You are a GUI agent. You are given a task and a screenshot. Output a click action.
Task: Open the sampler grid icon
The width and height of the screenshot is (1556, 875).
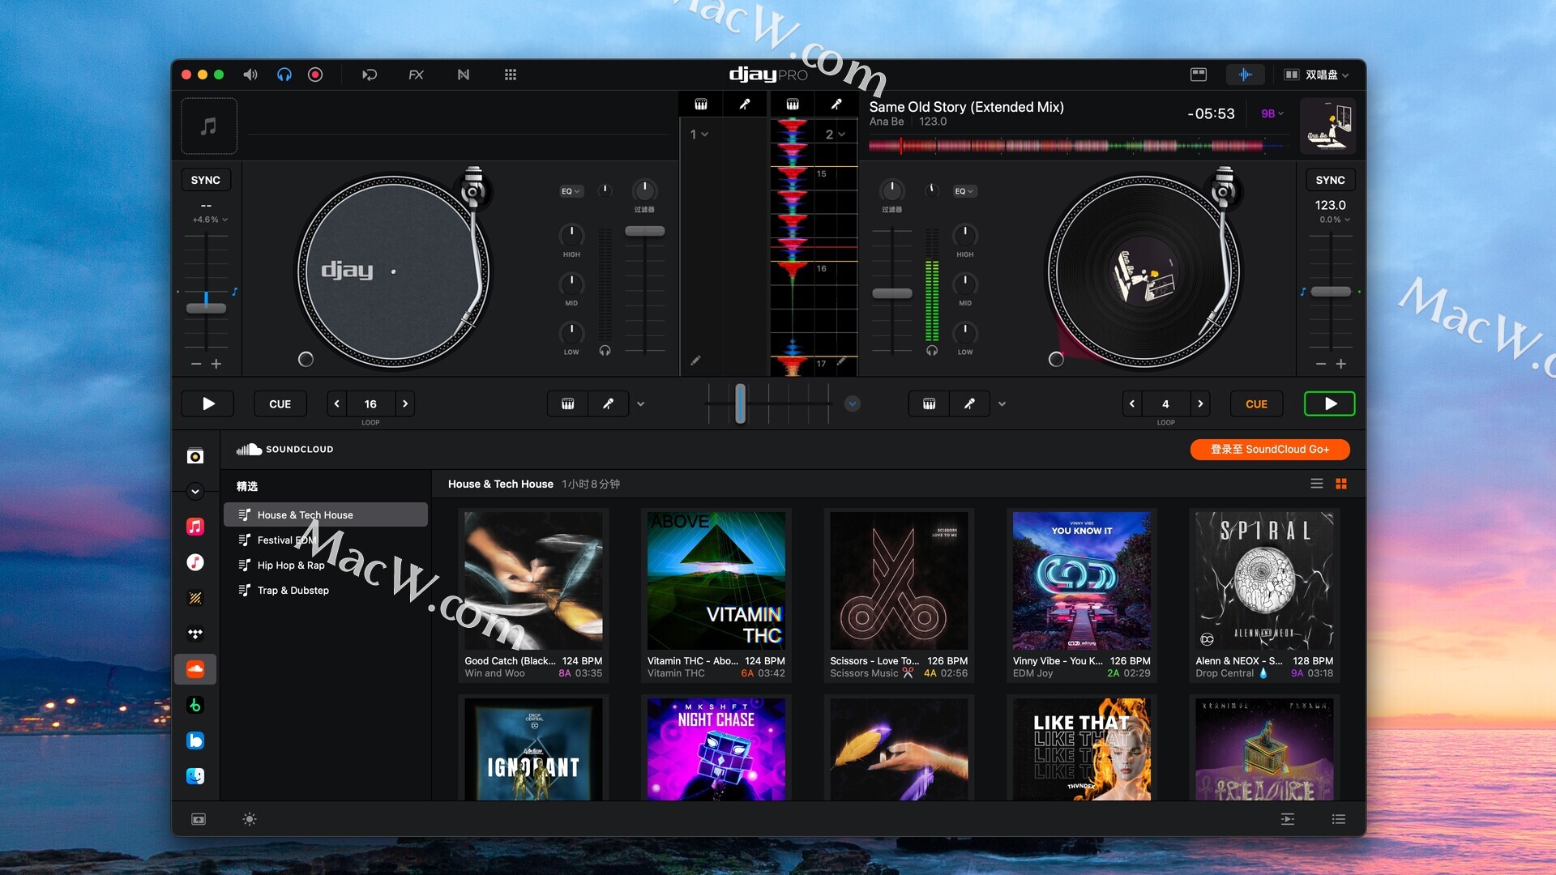click(x=510, y=75)
